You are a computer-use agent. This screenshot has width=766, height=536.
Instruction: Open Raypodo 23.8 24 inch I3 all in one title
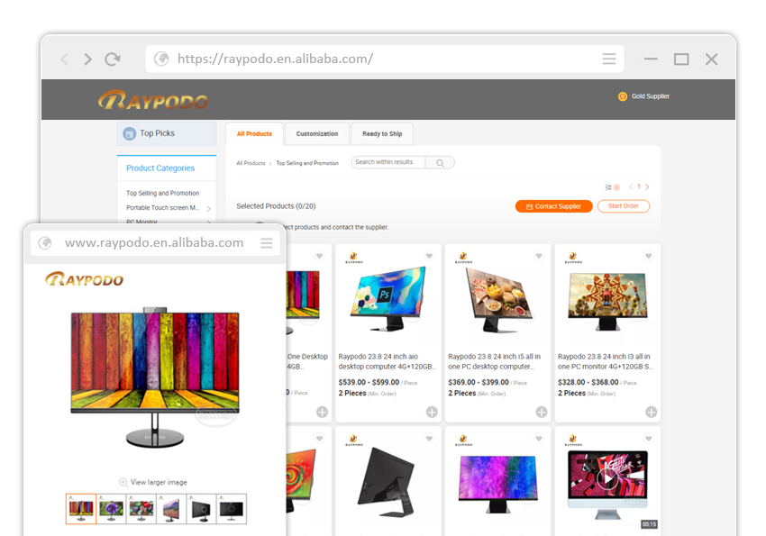pyautogui.click(x=605, y=362)
